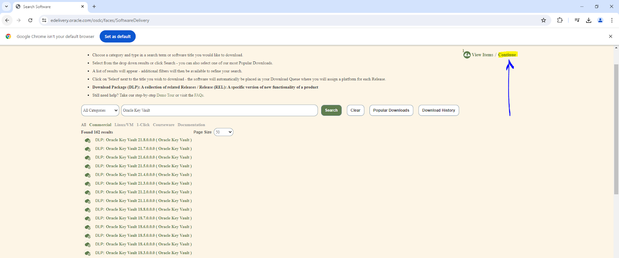Open Download History
This screenshot has width=619, height=258.
[x=439, y=110]
